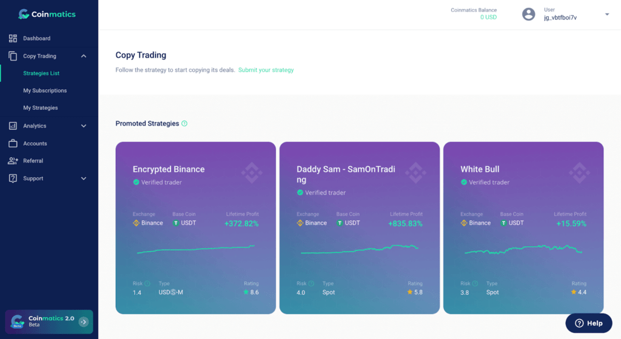Viewport: 621px width, 339px height.
Task: Click +372.82% lifetime profit value
Action: [x=241, y=224]
